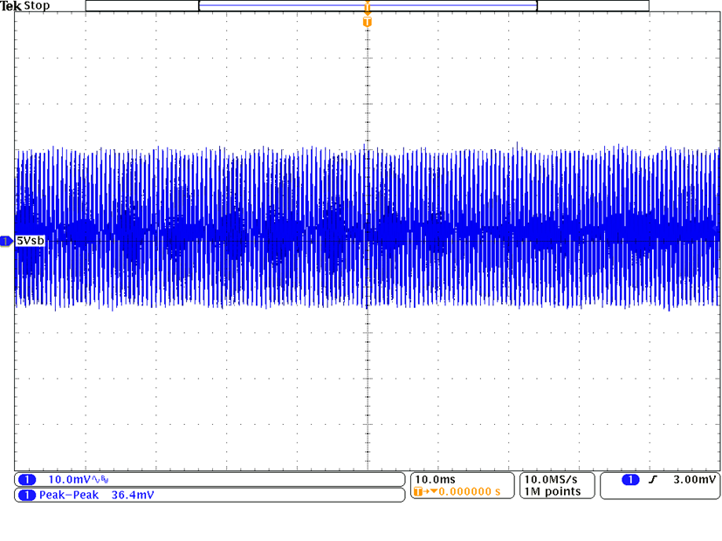Click the Stop acquisition status text
Viewport: 722px width, 541px height.
pyautogui.click(x=37, y=6)
